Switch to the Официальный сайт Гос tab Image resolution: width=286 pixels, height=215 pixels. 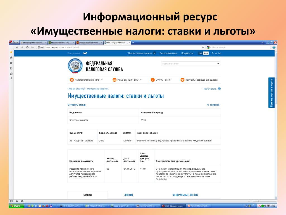tap(89, 43)
